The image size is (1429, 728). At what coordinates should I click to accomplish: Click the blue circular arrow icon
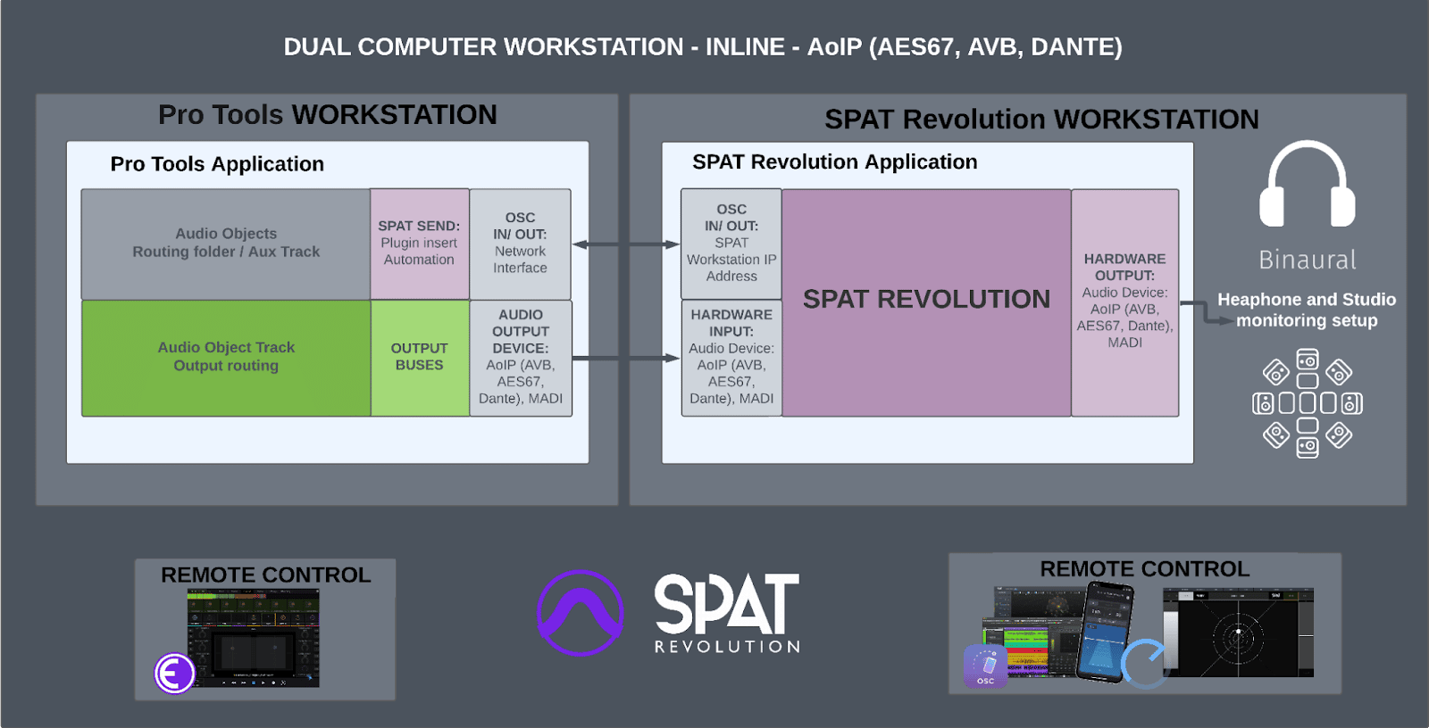[1144, 664]
